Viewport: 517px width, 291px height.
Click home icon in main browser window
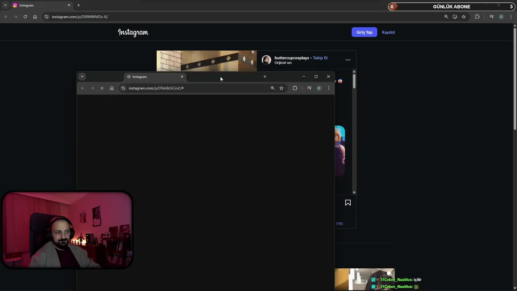(35, 17)
